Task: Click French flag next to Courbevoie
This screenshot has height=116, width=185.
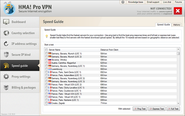Action: (x=50, y=91)
